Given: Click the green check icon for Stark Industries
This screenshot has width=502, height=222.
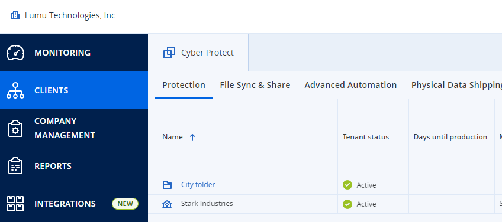Looking at the screenshot, I should (347, 204).
